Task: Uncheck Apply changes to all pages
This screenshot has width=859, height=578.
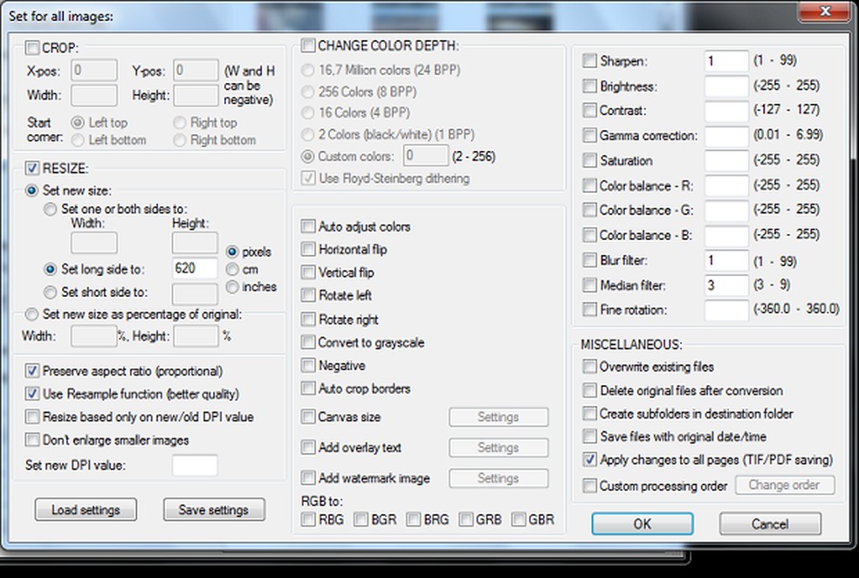Action: 590,459
